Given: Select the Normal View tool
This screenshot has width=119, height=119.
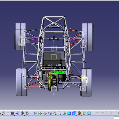Looking at the screenshot, I should (64, 113).
